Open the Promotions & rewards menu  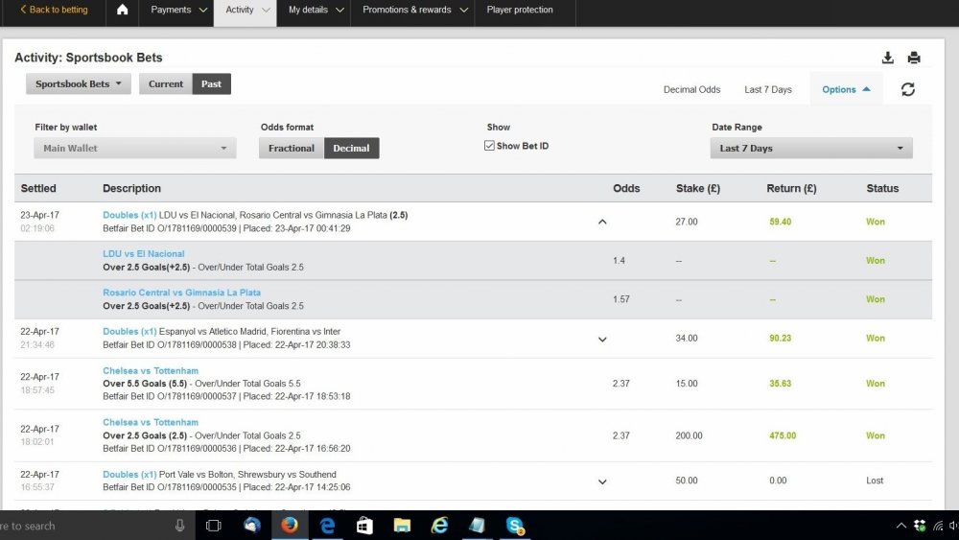(413, 10)
